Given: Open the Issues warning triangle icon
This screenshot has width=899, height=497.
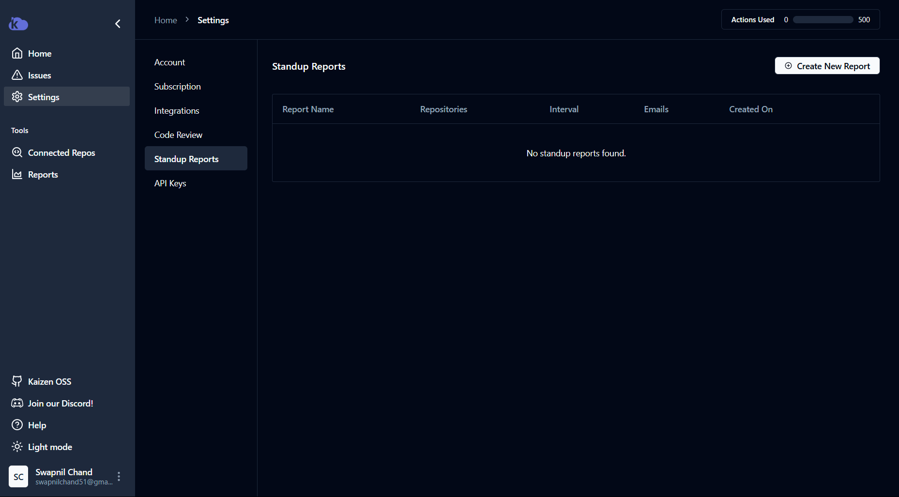Looking at the screenshot, I should tap(17, 75).
